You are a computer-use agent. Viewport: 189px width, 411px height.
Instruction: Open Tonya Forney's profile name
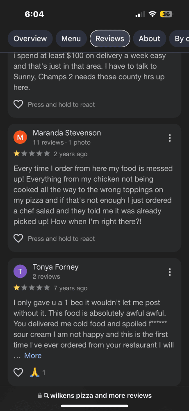click(x=55, y=267)
